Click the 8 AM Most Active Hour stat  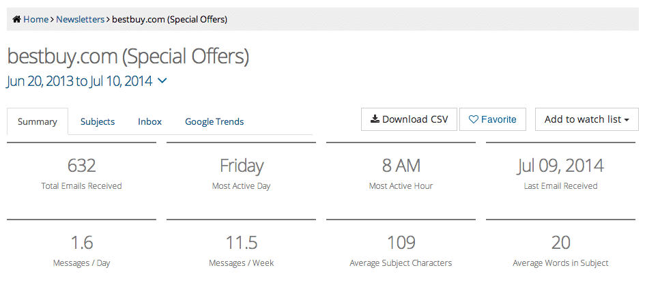[x=401, y=166]
